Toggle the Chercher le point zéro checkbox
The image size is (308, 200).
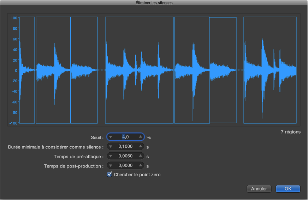point(109,174)
